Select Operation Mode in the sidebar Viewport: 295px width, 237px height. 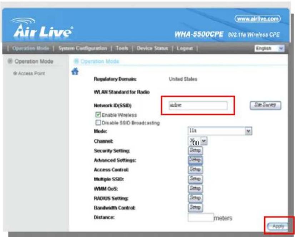[x=34, y=61]
